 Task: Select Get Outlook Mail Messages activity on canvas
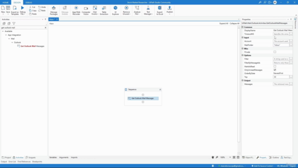[143, 98]
